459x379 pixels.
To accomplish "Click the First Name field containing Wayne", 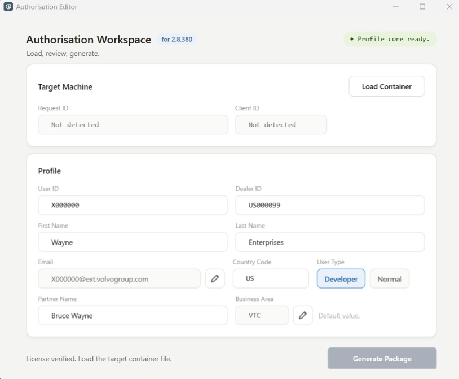I will (x=133, y=242).
